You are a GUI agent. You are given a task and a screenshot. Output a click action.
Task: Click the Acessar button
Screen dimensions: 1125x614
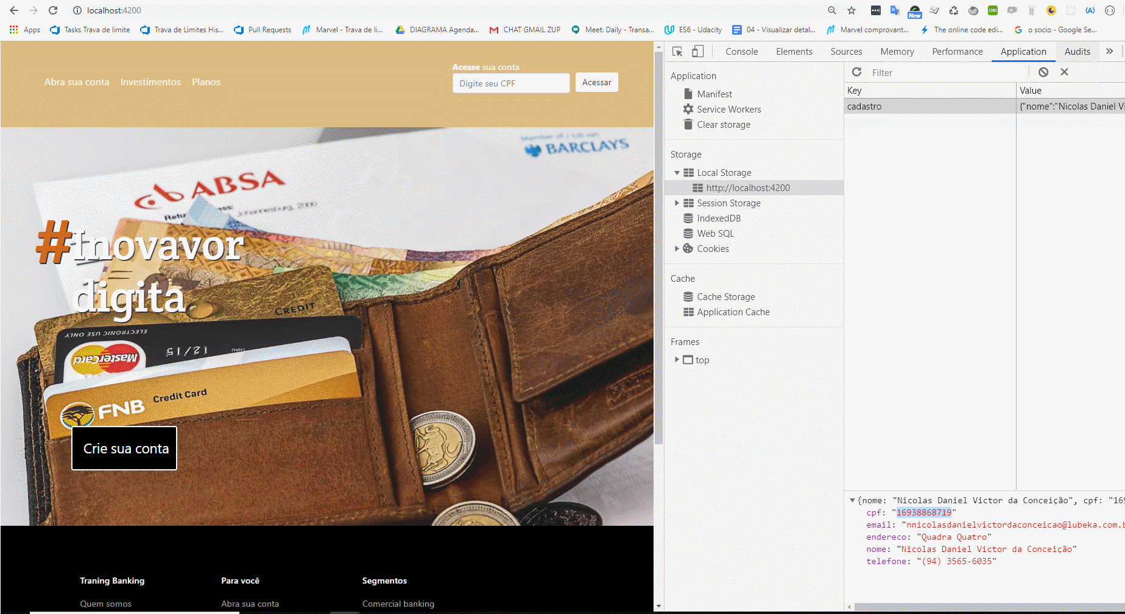(x=596, y=82)
